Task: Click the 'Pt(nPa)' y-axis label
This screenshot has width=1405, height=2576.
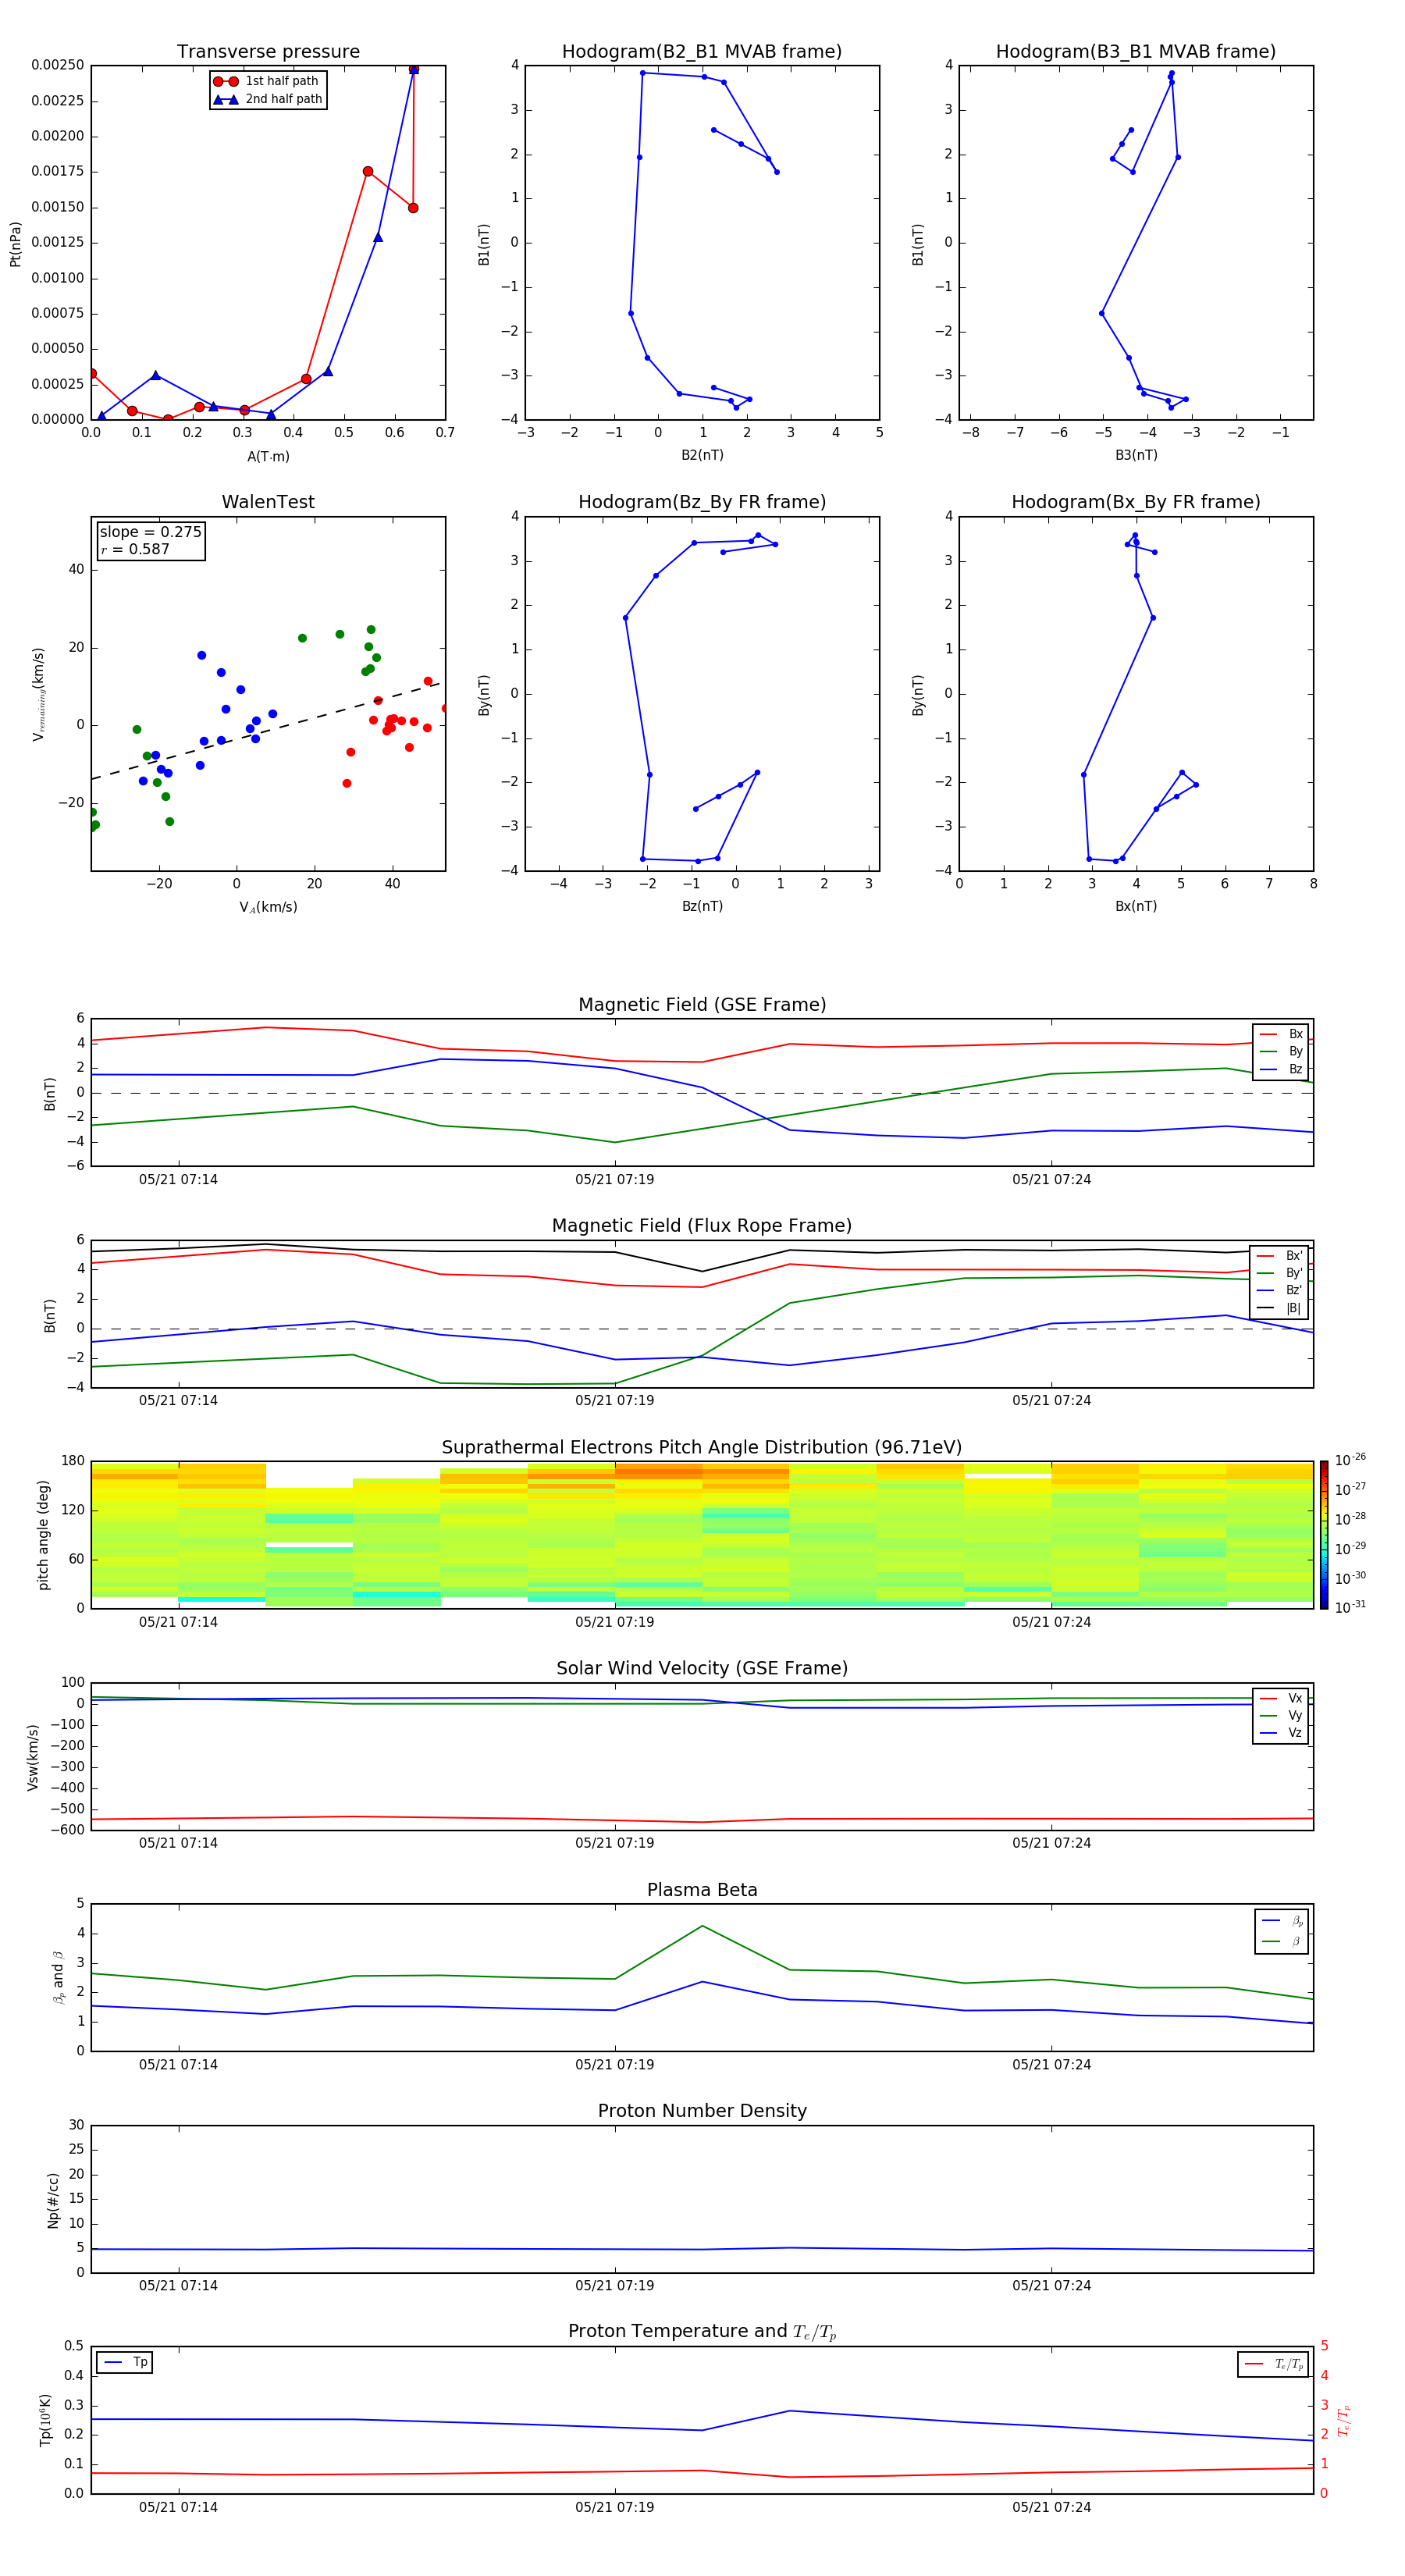Action: tap(15, 243)
